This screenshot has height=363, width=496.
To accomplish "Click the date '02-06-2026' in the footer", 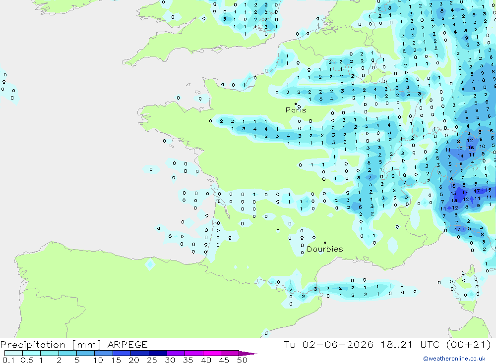I will coord(338,345).
